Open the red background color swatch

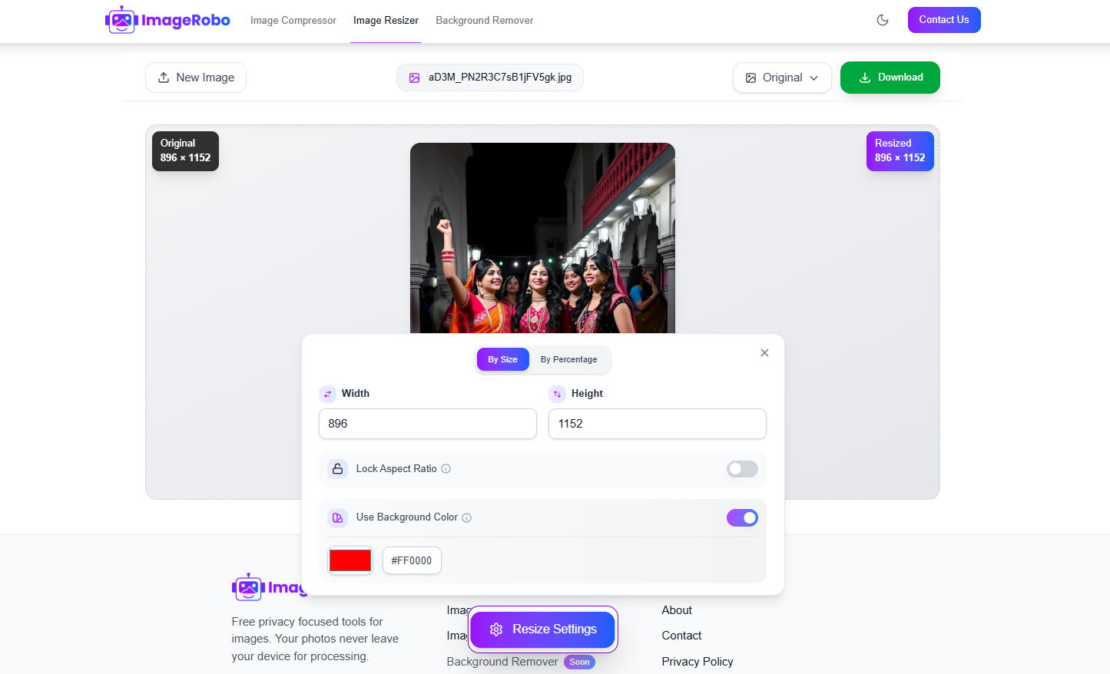(350, 560)
